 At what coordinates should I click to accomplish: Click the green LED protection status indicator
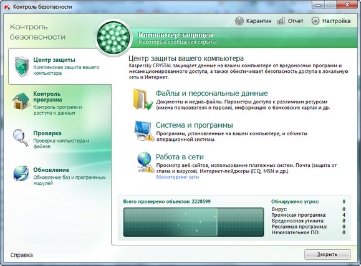[x=113, y=37]
